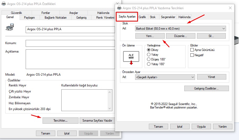Open Gelişmiş Özellikler... button

click(206, 89)
